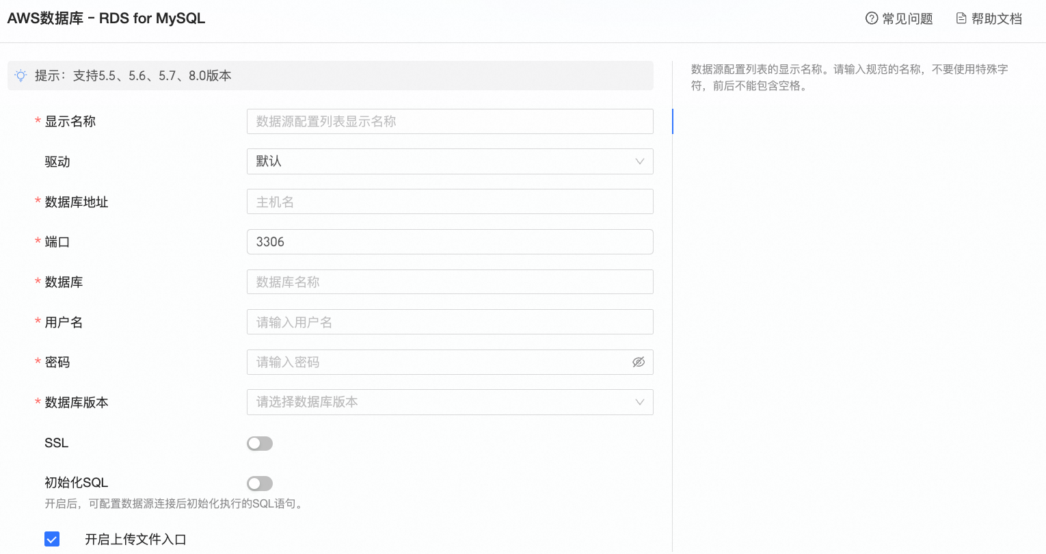Click the 帮助文档 document icon

coord(961,18)
